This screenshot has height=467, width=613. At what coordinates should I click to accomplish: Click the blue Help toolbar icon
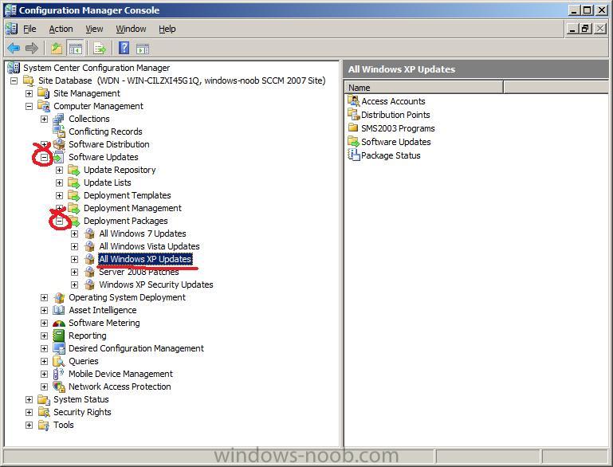tap(124, 48)
